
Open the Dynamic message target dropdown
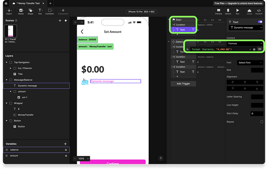(246, 28)
